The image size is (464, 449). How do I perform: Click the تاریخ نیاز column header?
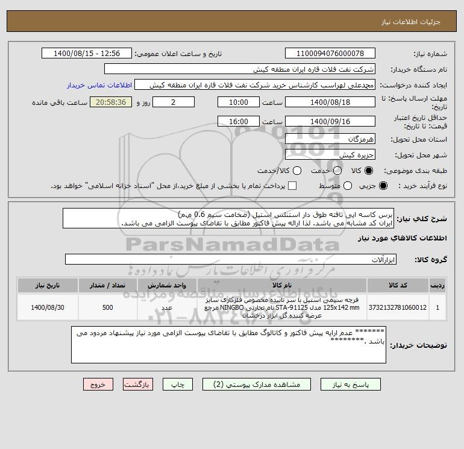(x=48, y=285)
